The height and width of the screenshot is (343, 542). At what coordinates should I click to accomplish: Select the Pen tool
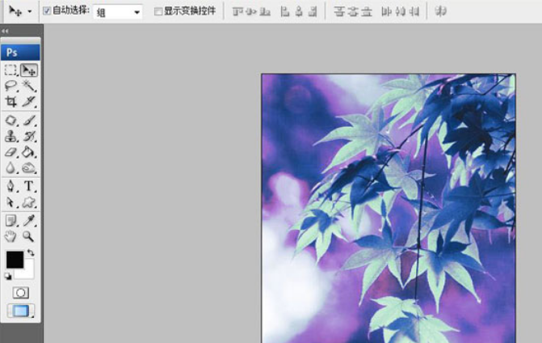(11, 186)
